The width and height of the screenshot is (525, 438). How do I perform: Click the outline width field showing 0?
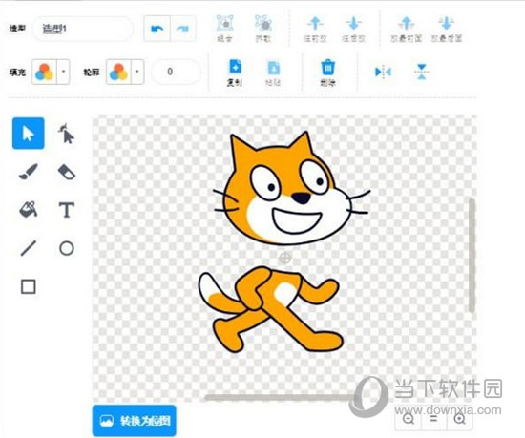176,72
